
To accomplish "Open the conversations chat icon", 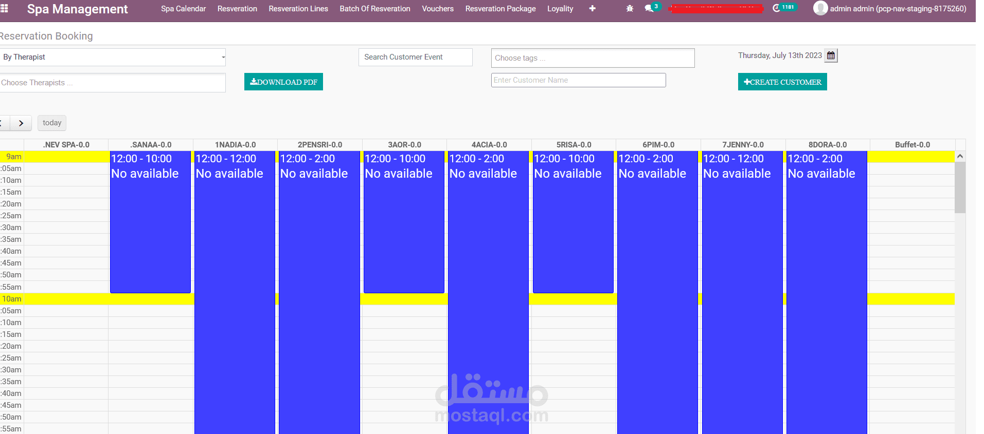I will click(x=649, y=8).
